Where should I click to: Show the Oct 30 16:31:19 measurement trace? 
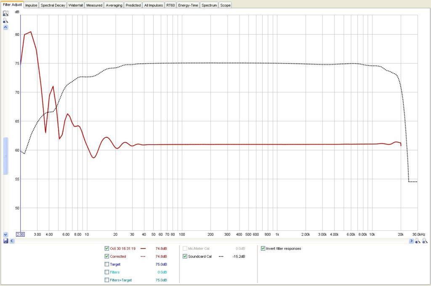(x=107, y=249)
